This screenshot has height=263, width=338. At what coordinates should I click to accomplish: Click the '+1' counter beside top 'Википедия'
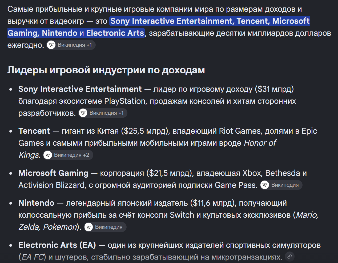click(x=89, y=45)
